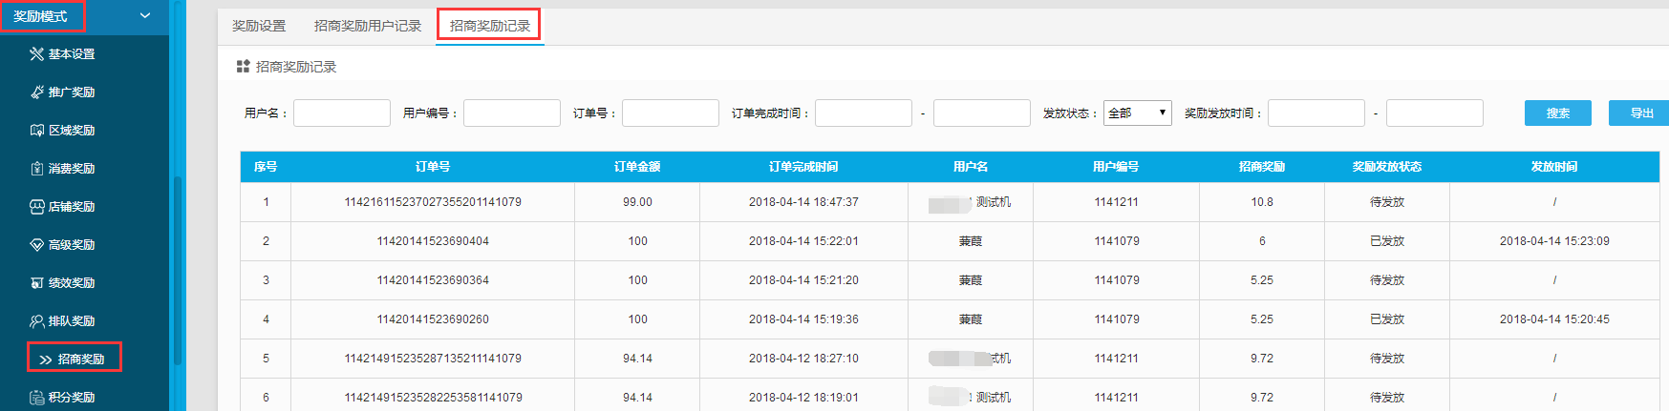Screen dimensions: 1669x411
Task: Focus the 用户编号 input field
Action: click(512, 113)
